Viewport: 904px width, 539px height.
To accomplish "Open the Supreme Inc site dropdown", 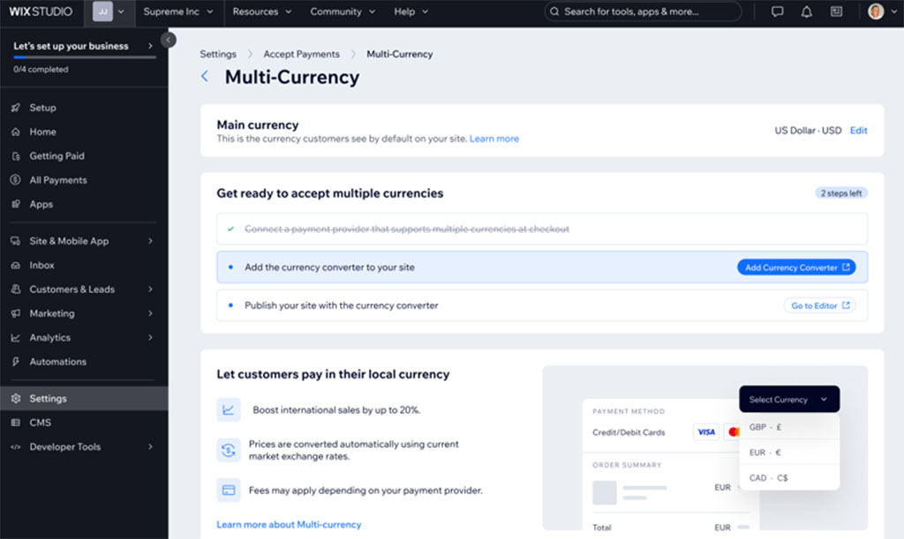I will click(178, 11).
